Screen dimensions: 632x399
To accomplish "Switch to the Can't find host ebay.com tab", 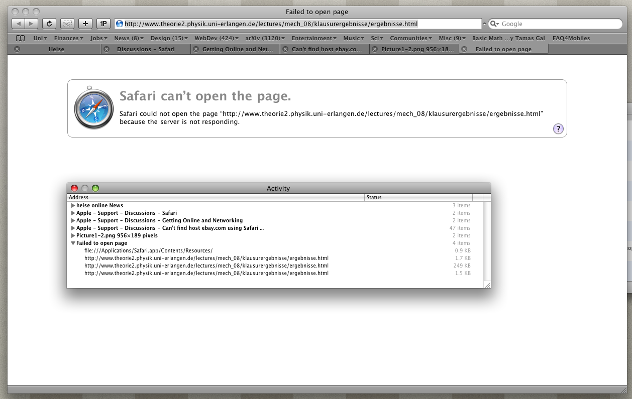I will 325,49.
